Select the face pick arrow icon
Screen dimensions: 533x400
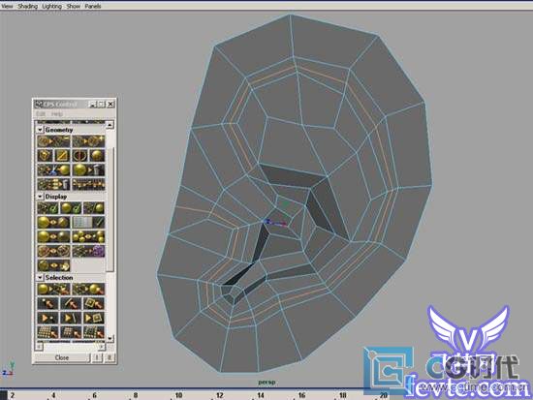94,303
